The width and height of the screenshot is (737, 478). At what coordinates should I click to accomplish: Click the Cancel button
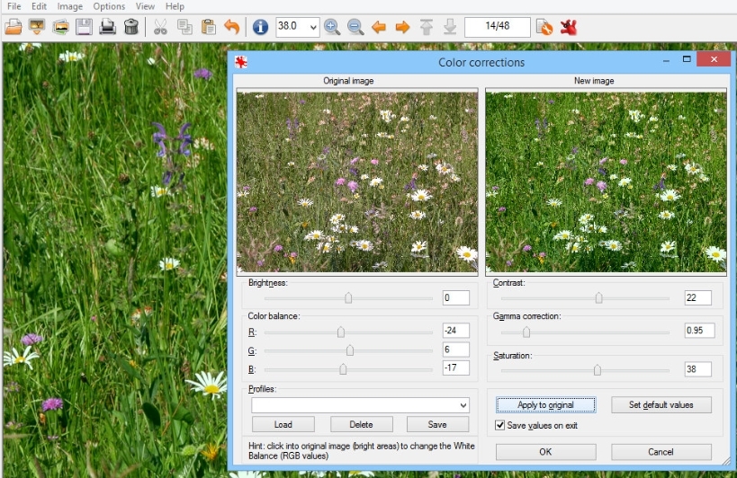click(661, 452)
